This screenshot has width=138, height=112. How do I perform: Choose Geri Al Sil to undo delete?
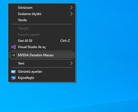(x=42, y=41)
